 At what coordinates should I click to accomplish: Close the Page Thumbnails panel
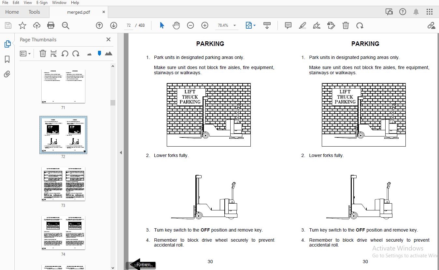pyautogui.click(x=108, y=39)
